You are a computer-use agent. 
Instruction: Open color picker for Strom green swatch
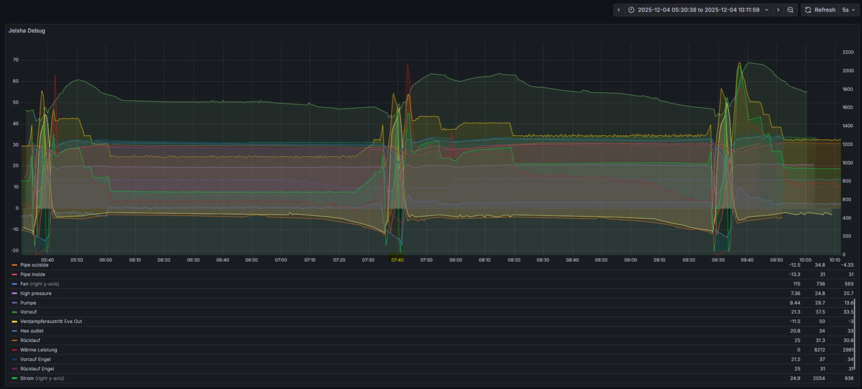pyautogui.click(x=14, y=378)
